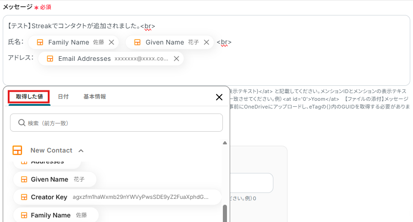Click the search magnifier icon
This screenshot has width=413, height=222.
21,123
